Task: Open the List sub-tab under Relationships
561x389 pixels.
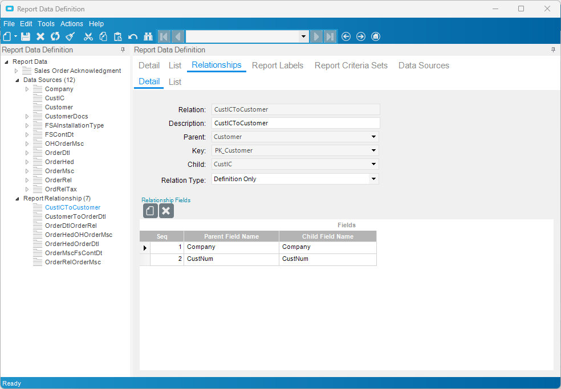Action: pos(175,82)
